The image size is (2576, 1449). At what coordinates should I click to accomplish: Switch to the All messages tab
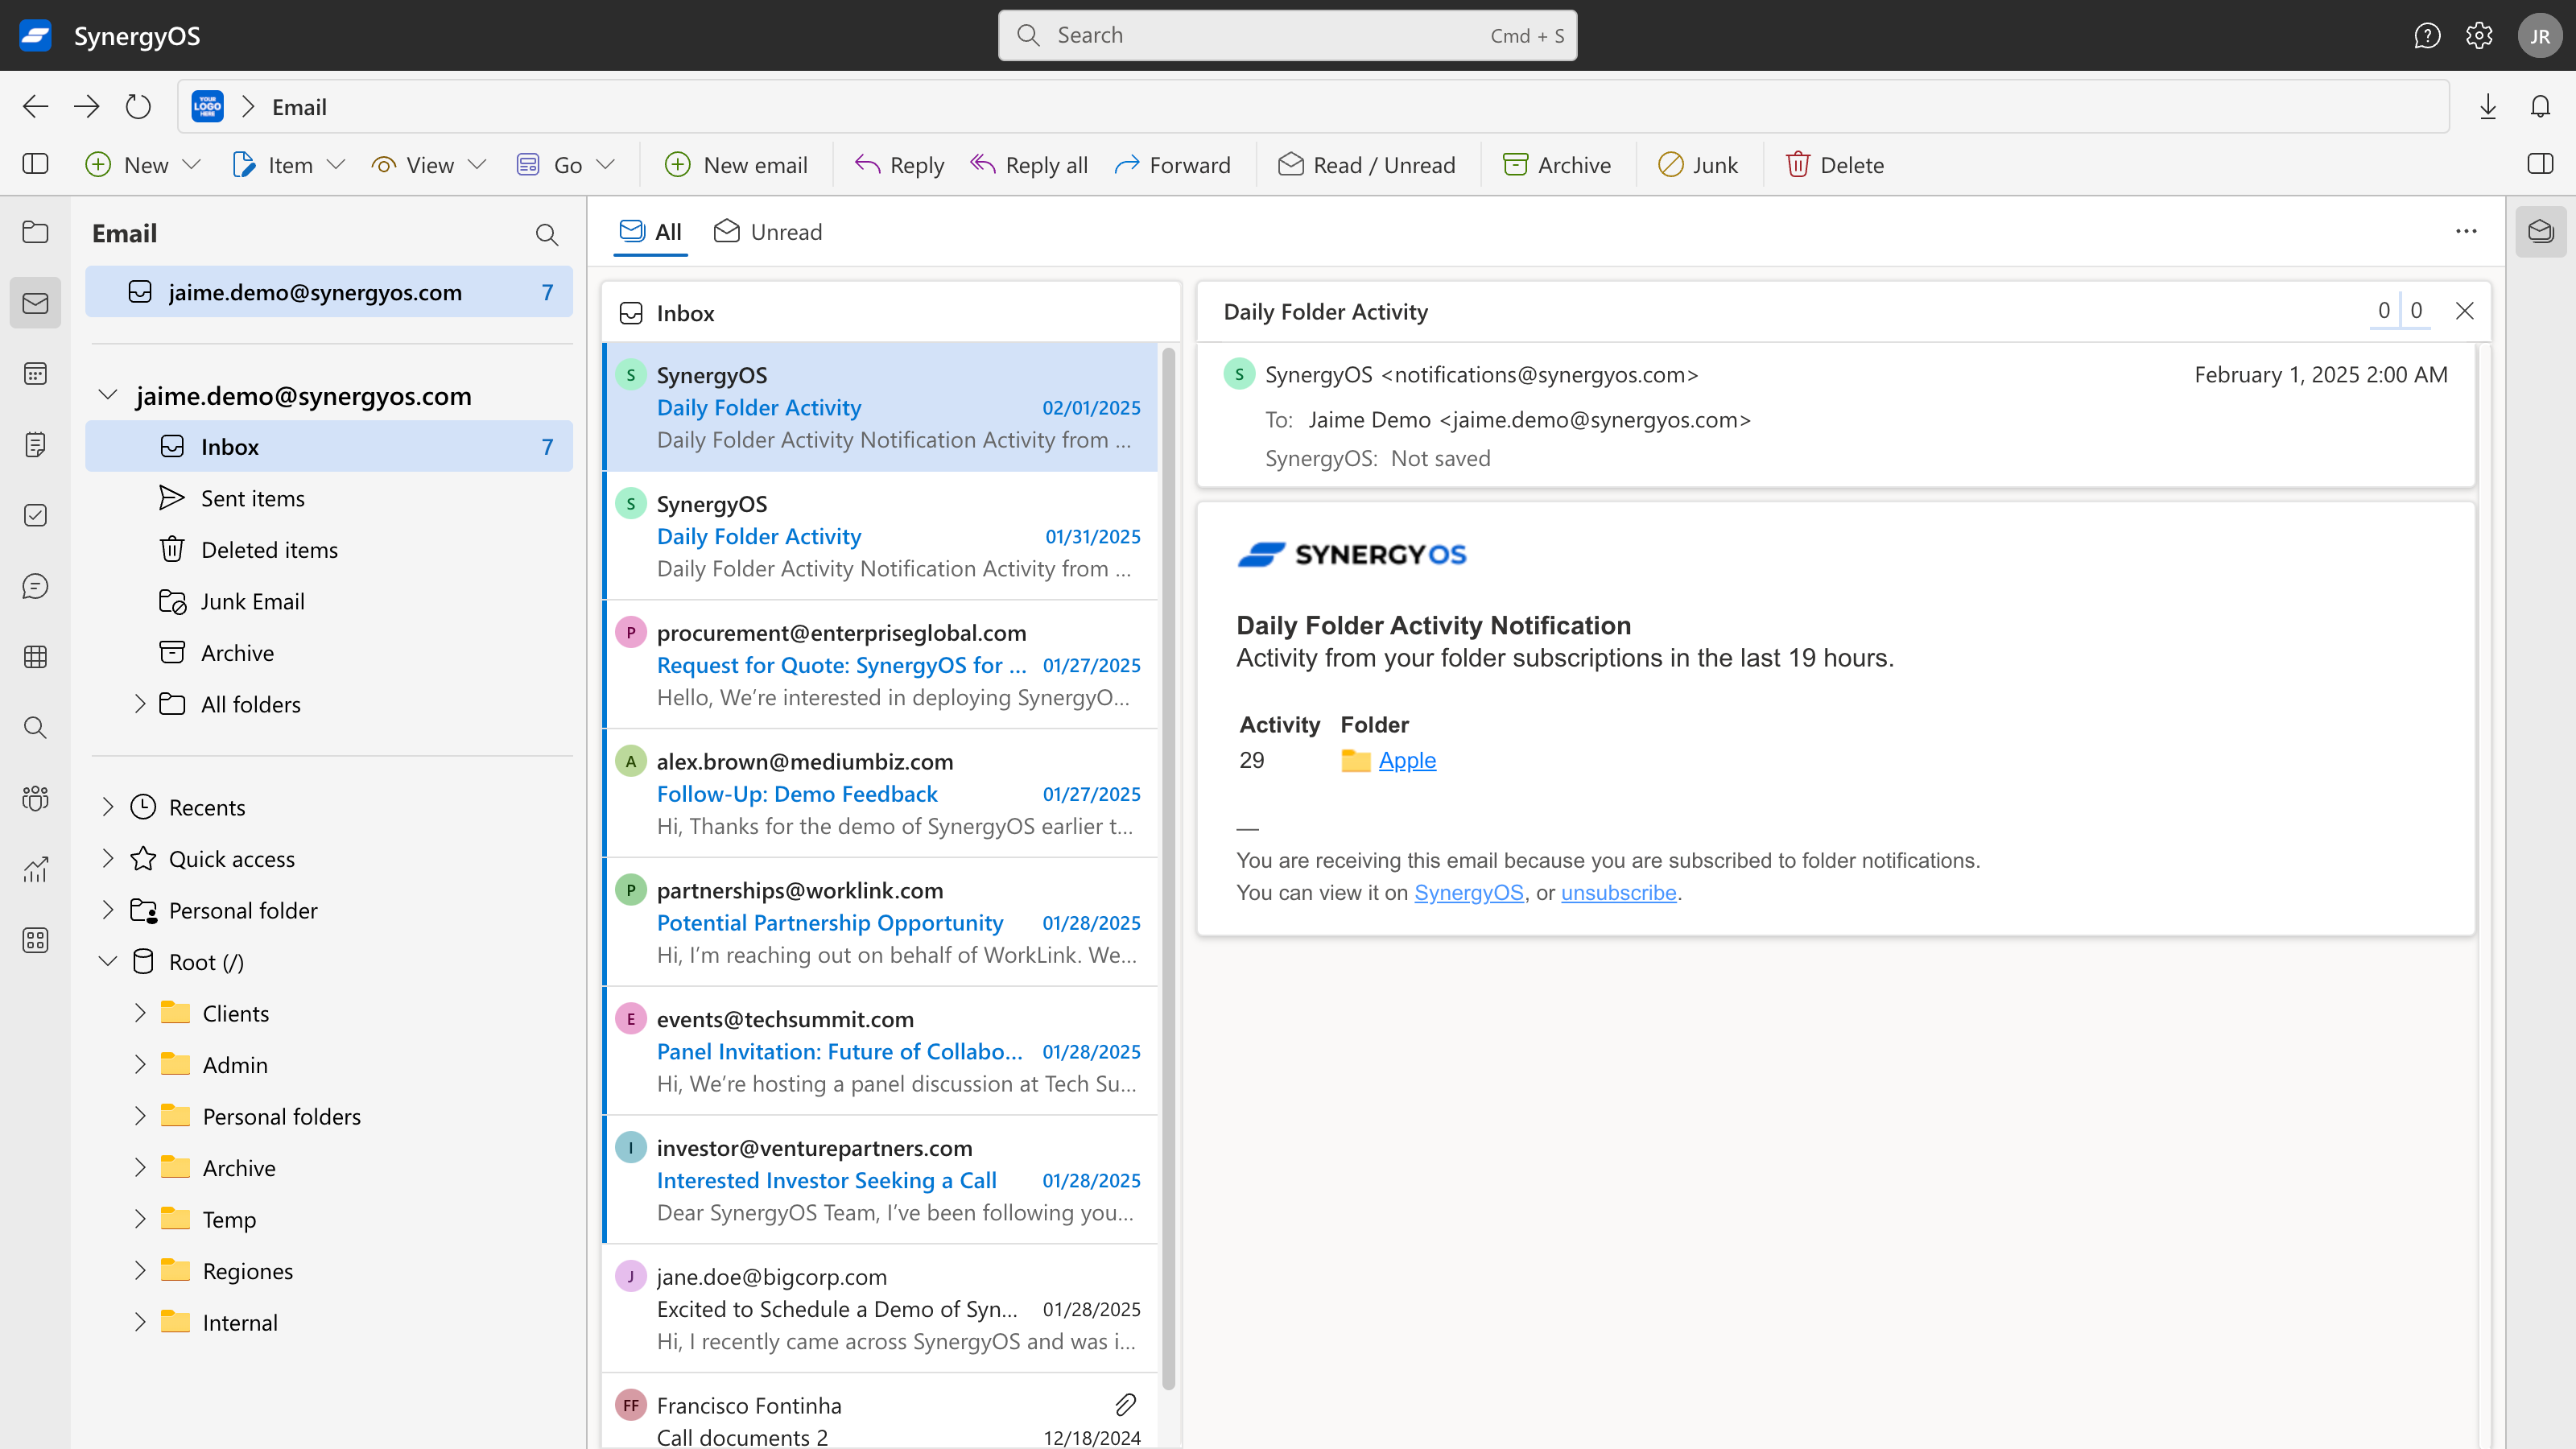click(651, 231)
